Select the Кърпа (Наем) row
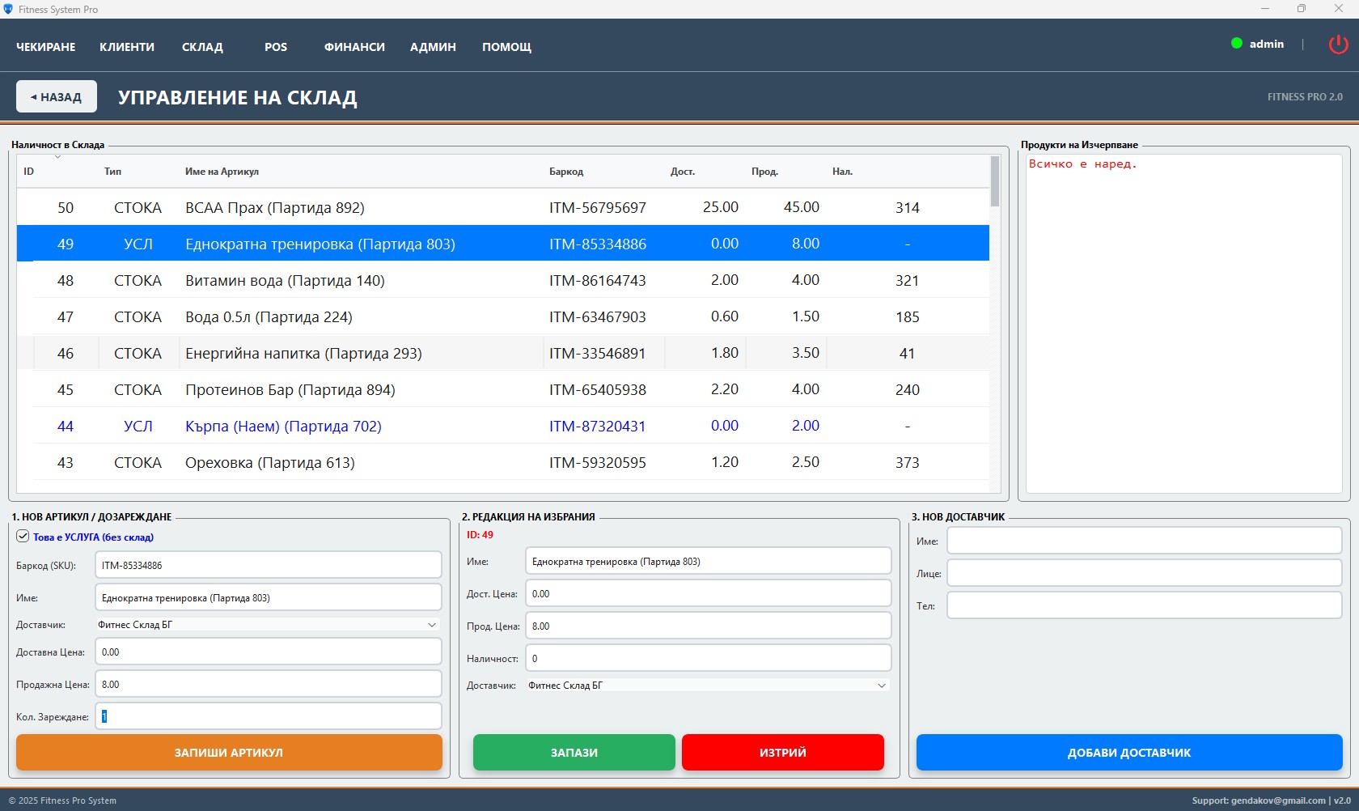Screen dimensions: 1359x811 tap(283, 427)
